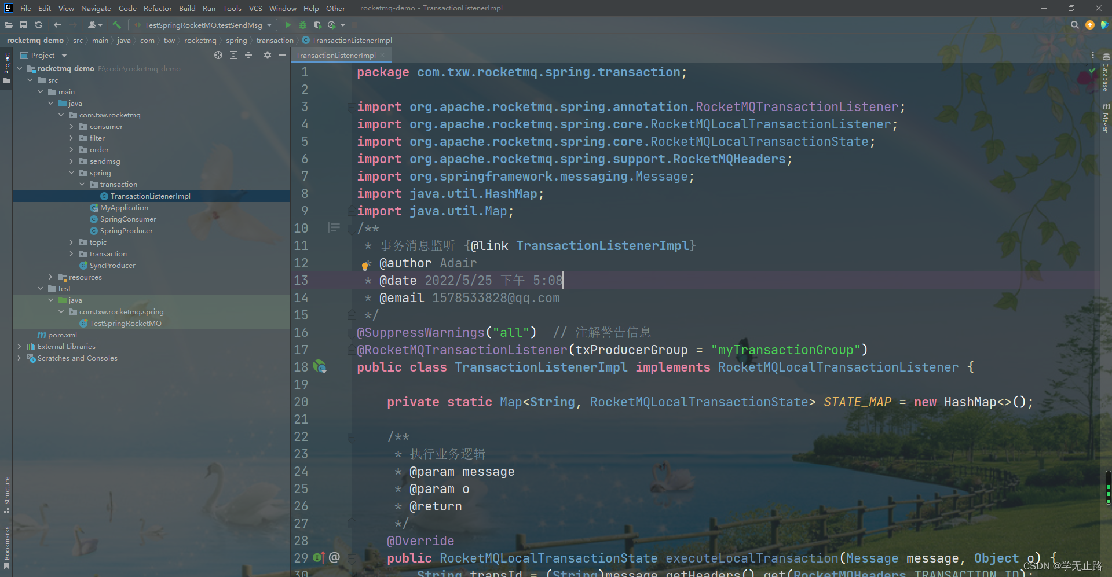Image resolution: width=1112 pixels, height=577 pixels.
Task: Click the implements-method gutter icon on line 29
Action: [319, 557]
